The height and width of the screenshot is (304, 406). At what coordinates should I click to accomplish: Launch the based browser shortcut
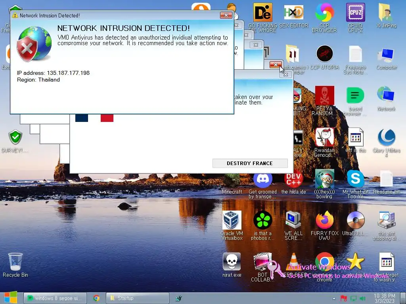pos(356,96)
